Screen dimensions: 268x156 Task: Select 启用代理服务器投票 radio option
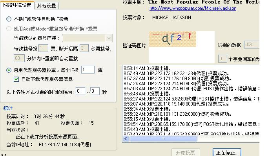[9, 70]
